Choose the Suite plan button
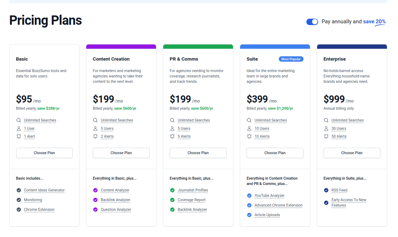This screenshot has width=398, height=237. coord(275,153)
